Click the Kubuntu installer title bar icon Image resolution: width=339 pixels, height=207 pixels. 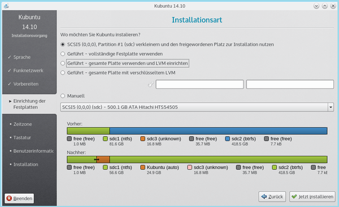click(x=6, y=6)
